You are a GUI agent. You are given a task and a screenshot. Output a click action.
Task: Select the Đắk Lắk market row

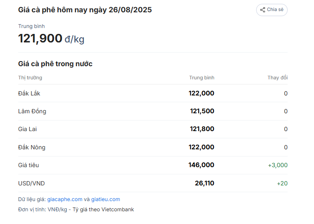point(153,93)
